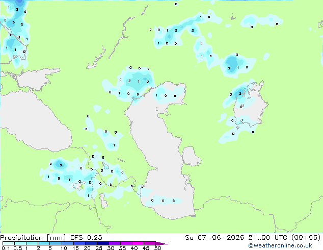Click the 0.1–0.5 mm legend color swatch
This screenshot has height=250, width=323.
9,243
